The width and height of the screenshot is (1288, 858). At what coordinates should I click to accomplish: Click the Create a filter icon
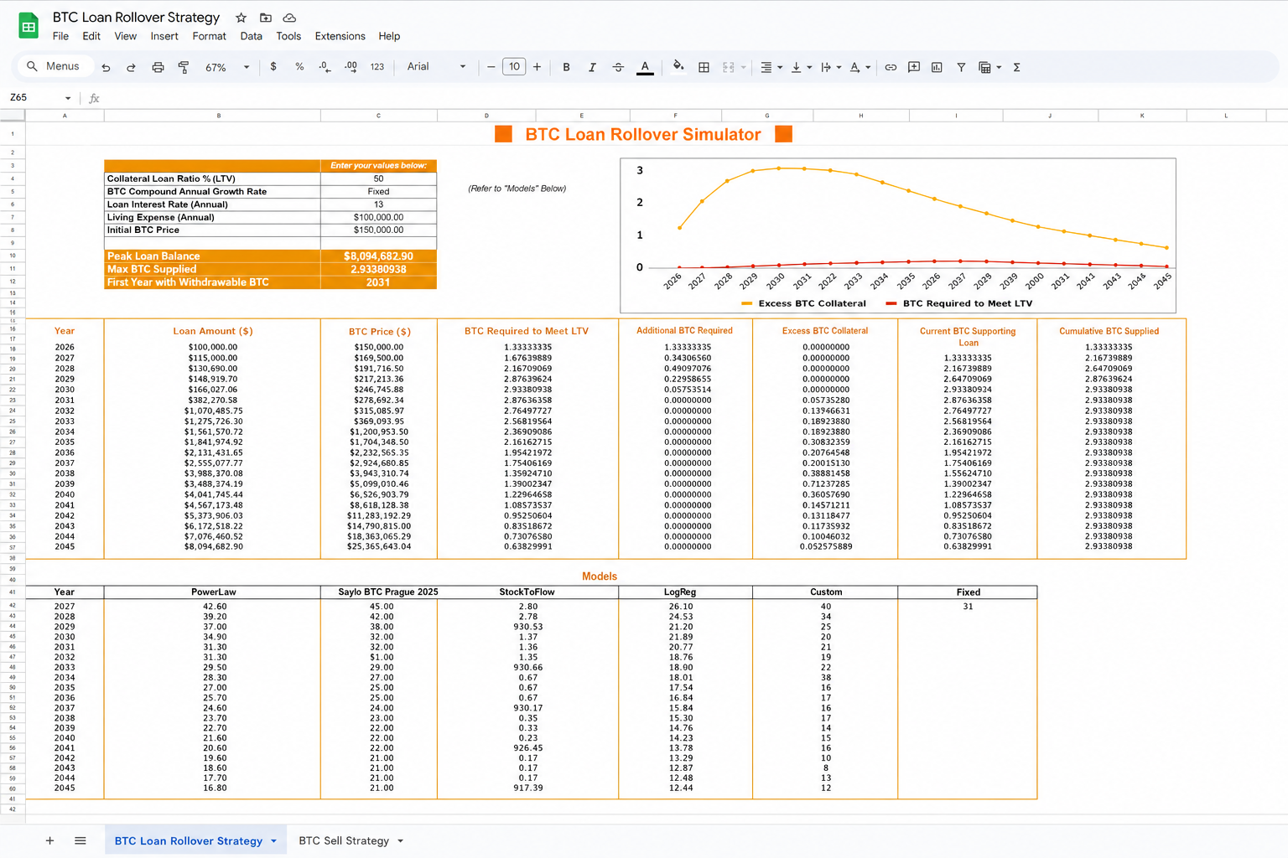point(961,67)
